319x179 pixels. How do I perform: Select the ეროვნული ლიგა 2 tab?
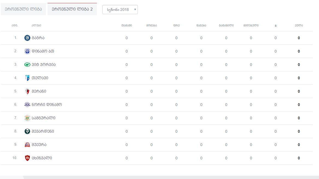coord(72,9)
